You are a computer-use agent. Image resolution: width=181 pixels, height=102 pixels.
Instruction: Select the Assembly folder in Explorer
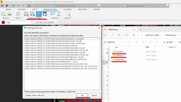pyautogui.click(x=118, y=52)
